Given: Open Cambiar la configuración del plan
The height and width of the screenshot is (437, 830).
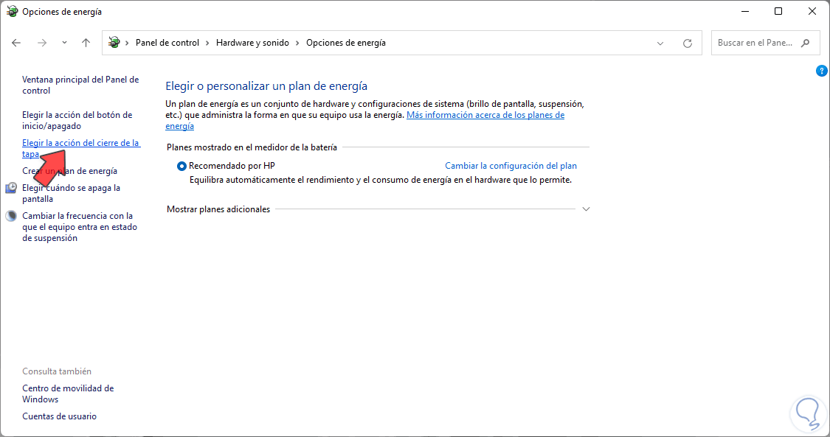Looking at the screenshot, I should [511, 166].
